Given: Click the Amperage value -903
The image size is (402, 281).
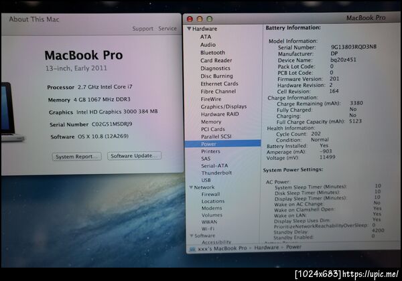Looking at the screenshot, I should [x=326, y=151].
